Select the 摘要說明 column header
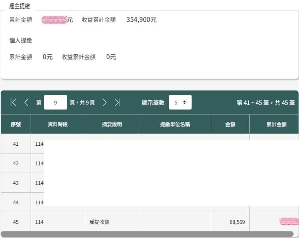Screen dimensions: 299x238 pos(112,124)
